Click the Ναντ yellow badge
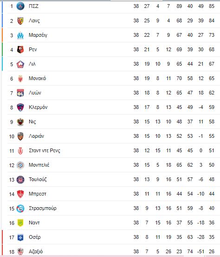Viewport: 220px width, 257px height. [20, 223]
